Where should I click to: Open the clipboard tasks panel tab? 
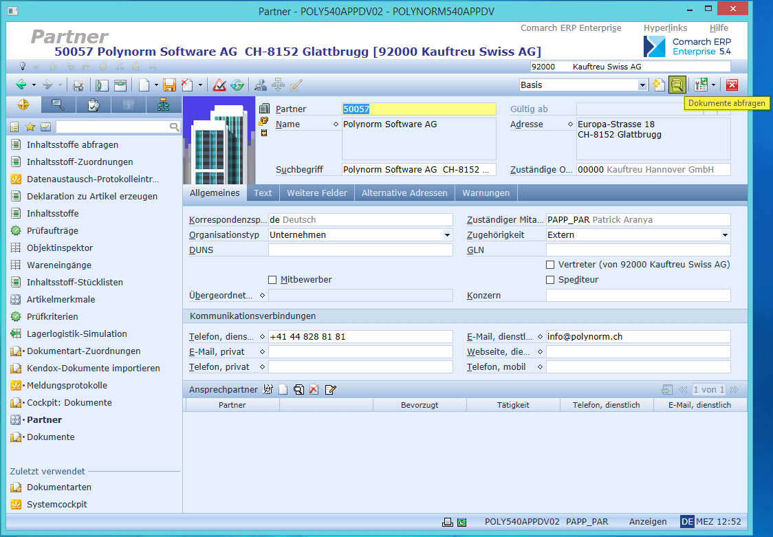click(x=94, y=105)
